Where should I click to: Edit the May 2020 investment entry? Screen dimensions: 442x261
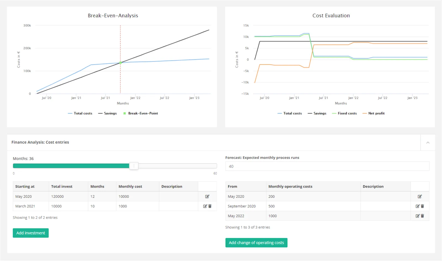(x=207, y=197)
